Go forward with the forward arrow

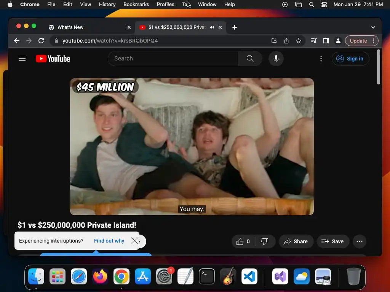click(29, 41)
